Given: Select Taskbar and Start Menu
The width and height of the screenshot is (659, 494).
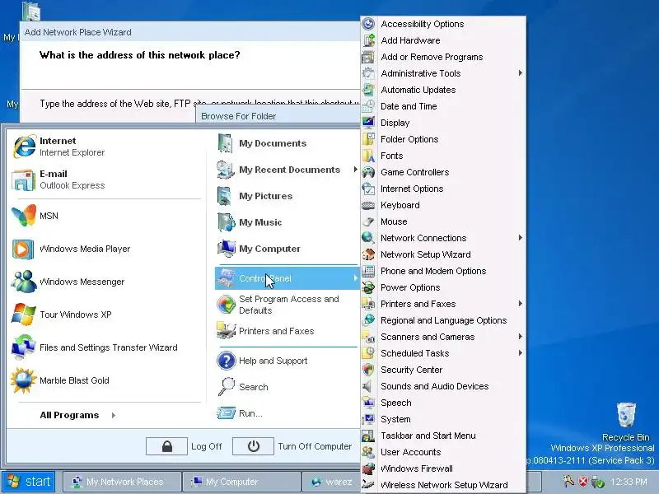Looking at the screenshot, I should (x=443, y=436).
